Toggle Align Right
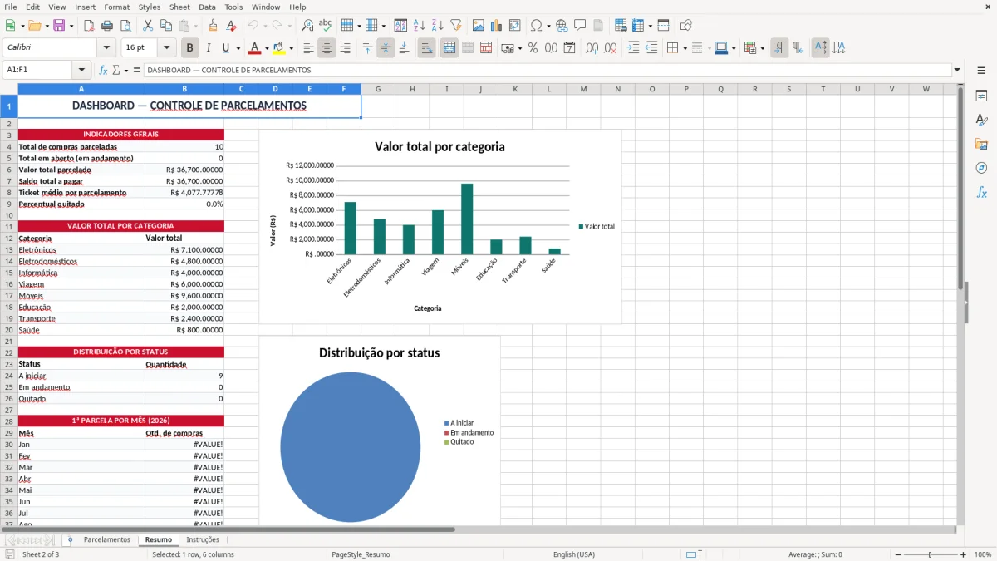The image size is (997, 561). 345,48
